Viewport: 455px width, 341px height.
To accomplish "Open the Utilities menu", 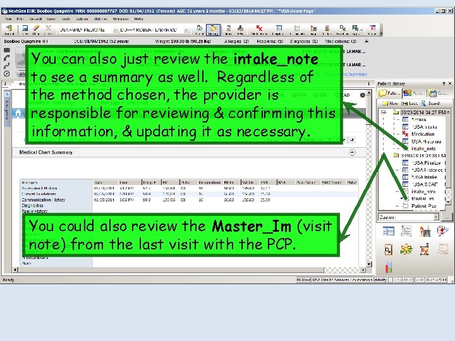I will click(100, 19).
